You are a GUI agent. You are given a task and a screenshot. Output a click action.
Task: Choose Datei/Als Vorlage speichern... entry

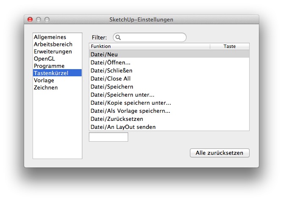tap(169, 111)
